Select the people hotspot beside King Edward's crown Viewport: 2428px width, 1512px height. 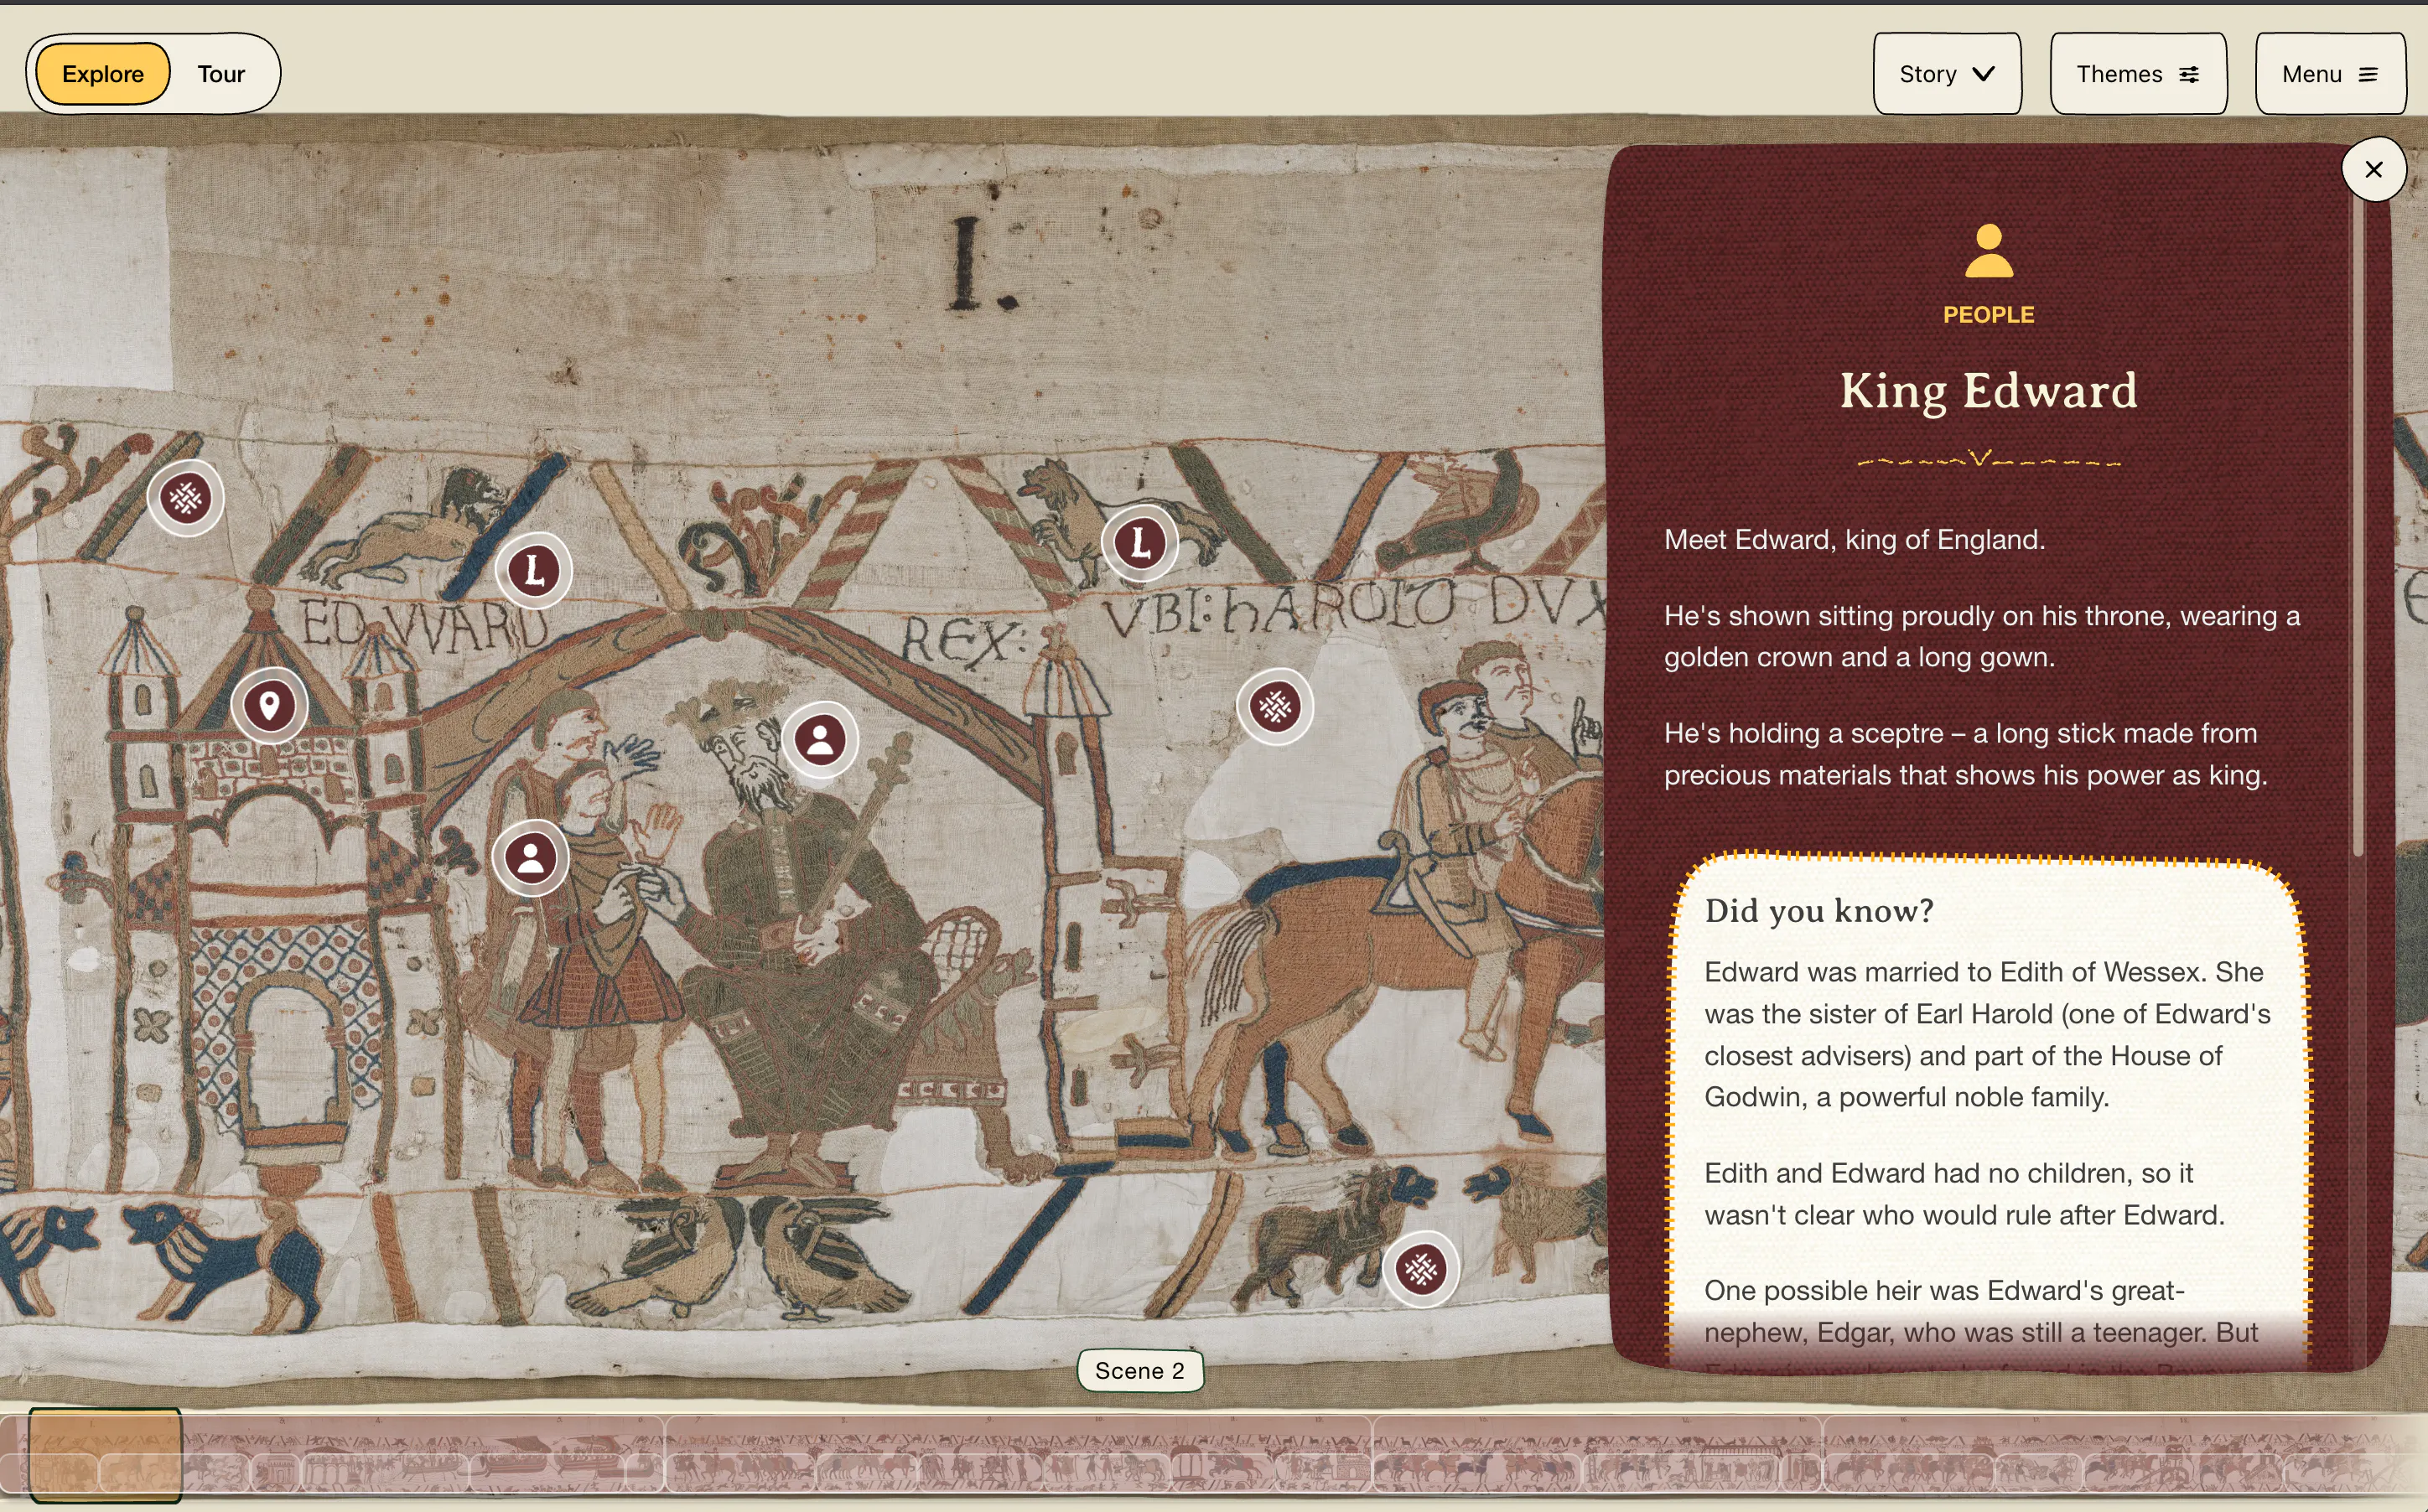(820, 740)
